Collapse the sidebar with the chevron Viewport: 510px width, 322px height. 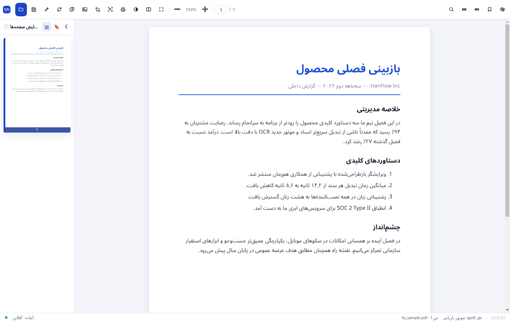(x=66, y=27)
